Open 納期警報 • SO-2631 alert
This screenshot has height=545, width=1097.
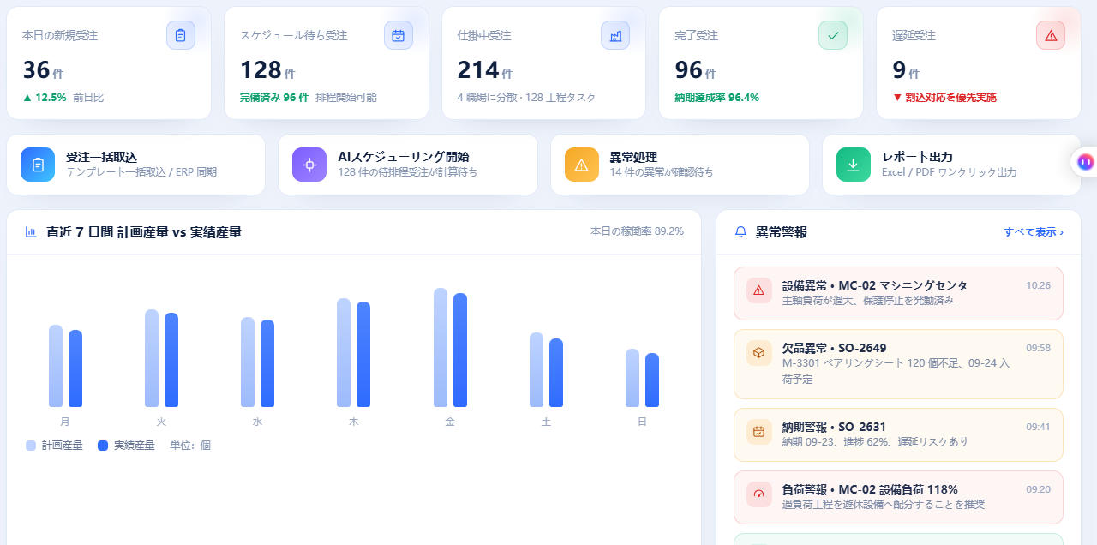point(898,434)
